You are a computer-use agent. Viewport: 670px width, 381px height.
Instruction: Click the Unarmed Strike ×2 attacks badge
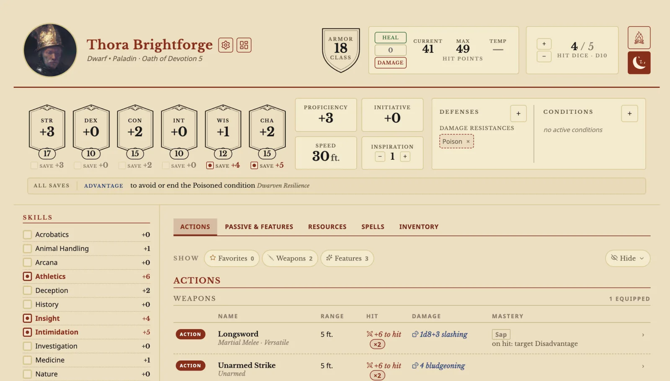tap(377, 376)
